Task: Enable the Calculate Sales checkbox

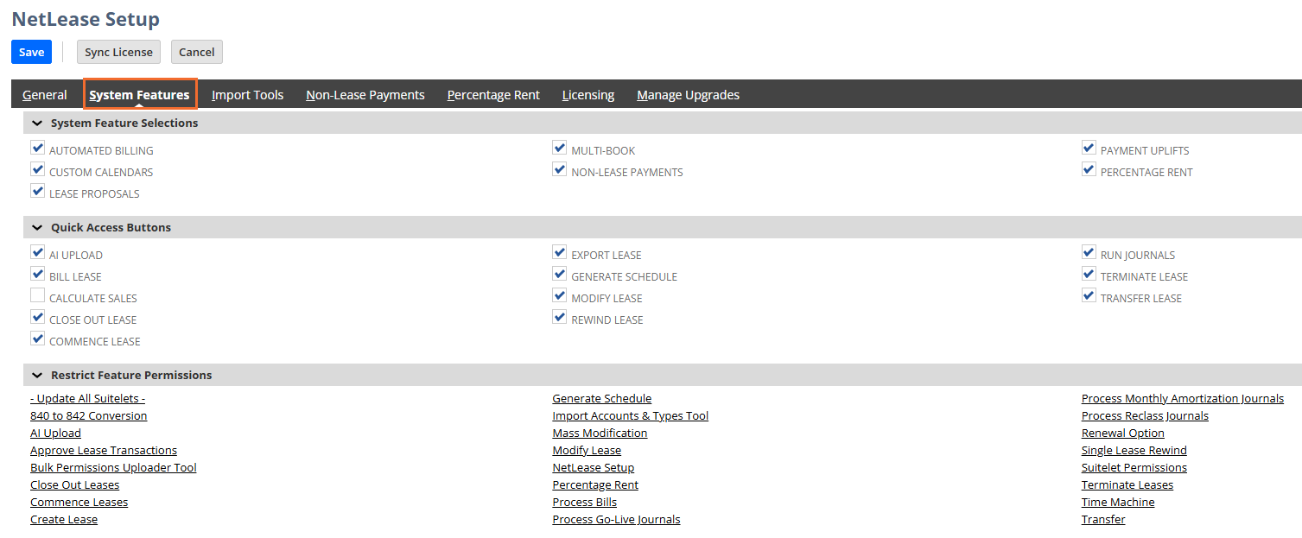Action: tap(37, 296)
